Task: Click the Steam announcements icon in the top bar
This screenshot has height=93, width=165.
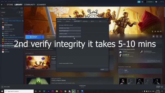Action: click(139, 2)
